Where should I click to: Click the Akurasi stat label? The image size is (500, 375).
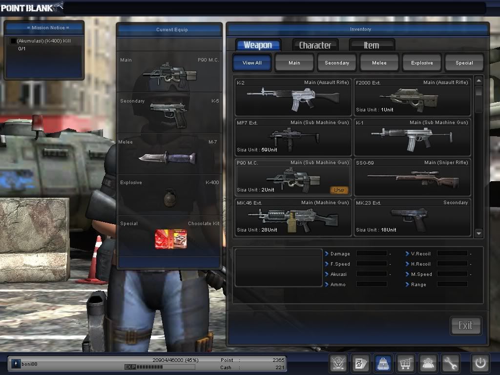[x=338, y=274]
